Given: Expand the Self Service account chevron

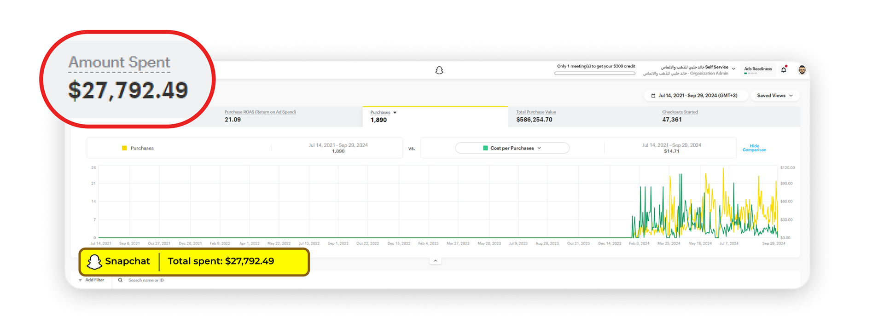Looking at the screenshot, I should point(733,69).
